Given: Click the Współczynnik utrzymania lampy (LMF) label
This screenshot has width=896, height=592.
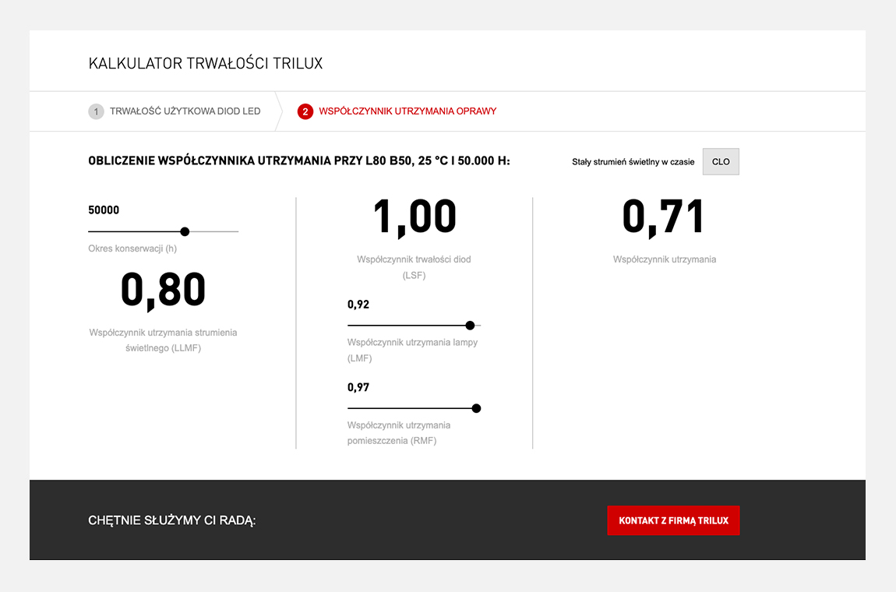Looking at the screenshot, I should click(413, 351).
